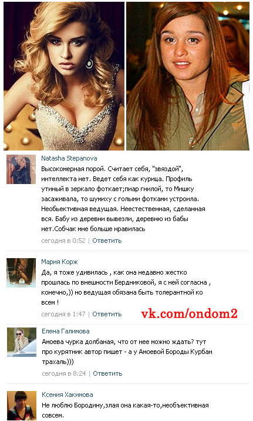
Task: Click the timestamp сегодня в 0:52
Action: click(x=63, y=240)
